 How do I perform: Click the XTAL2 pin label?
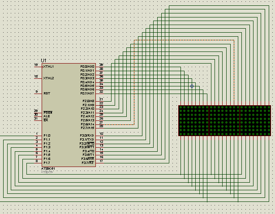pyautogui.click(x=48, y=78)
